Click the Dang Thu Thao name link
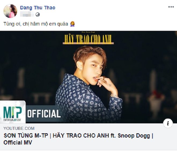Viewport: 177px width, 151px height. (x=38, y=8)
